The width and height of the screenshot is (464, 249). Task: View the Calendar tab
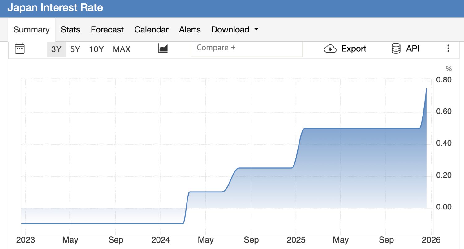(151, 30)
